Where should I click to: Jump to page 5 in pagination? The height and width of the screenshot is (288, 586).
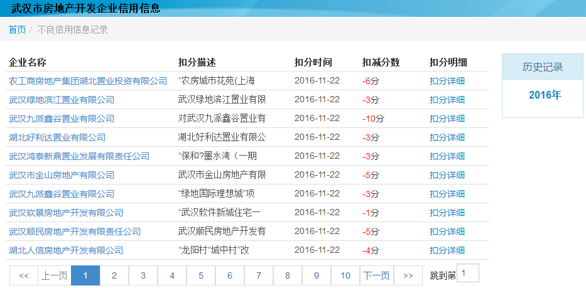tap(200, 275)
